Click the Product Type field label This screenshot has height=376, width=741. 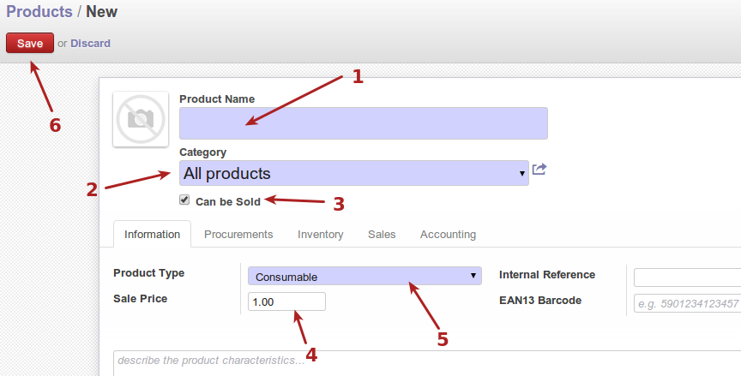pyautogui.click(x=148, y=273)
